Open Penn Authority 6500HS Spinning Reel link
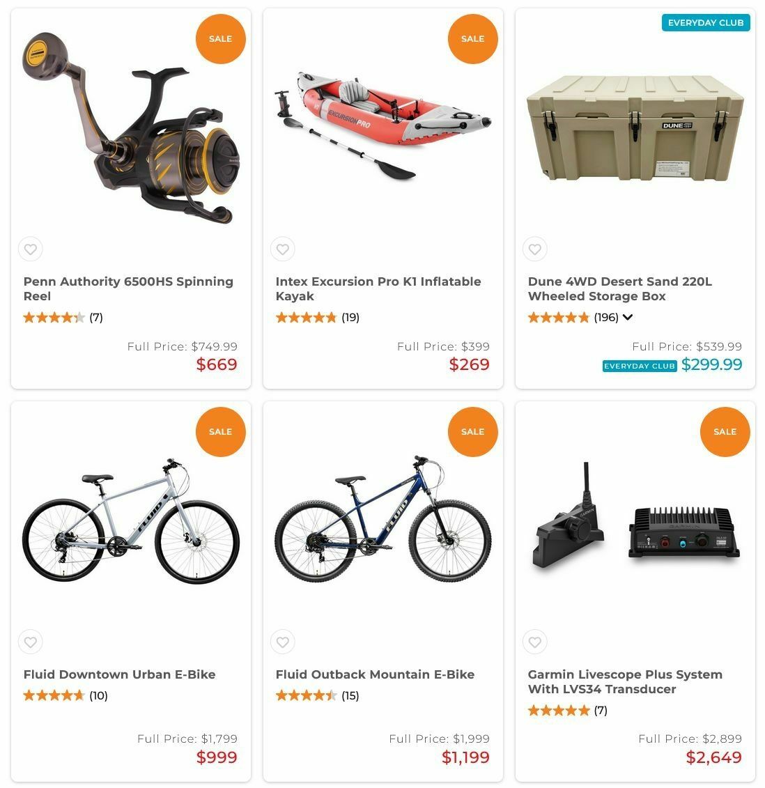 pos(128,288)
